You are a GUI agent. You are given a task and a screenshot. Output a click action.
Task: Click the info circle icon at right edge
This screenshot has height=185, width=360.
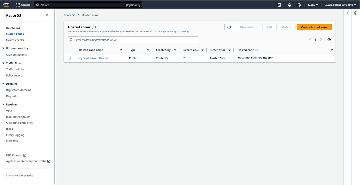coord(356,13)
